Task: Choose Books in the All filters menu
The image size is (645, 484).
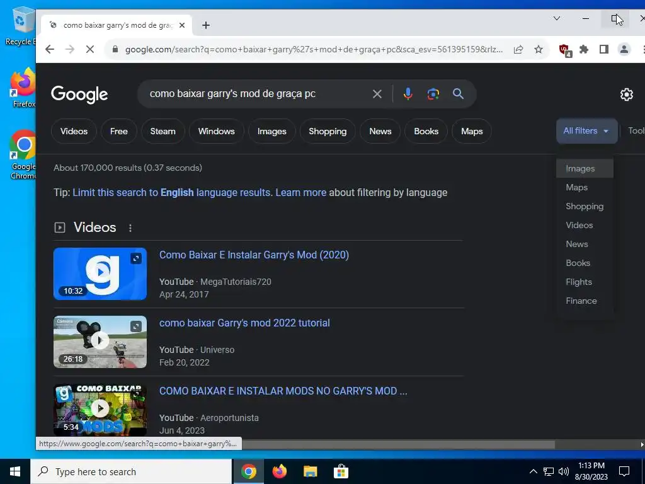Action: [585, 263]
